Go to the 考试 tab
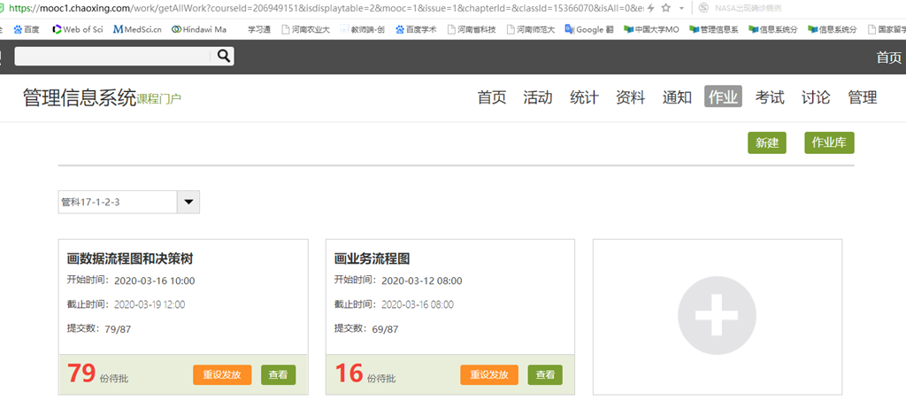Image resolution: width=906 pixels, height=400 pixels. 770,97
